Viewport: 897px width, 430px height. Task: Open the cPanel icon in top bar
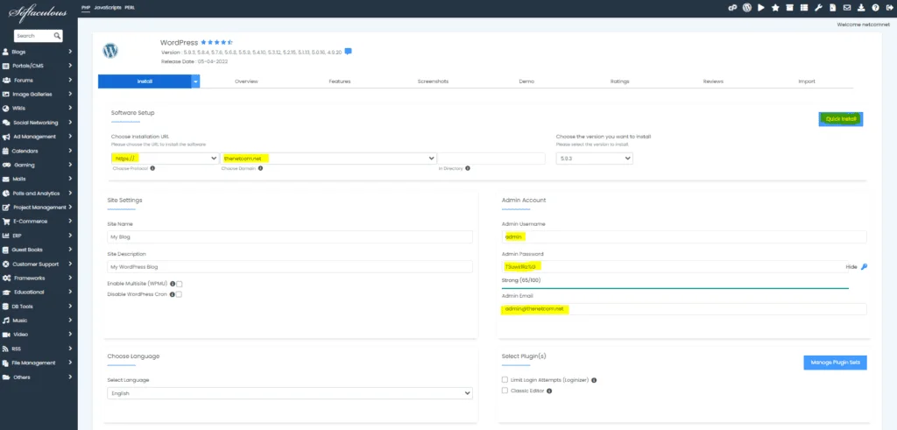pyautogui.click(x=731, y=8)
